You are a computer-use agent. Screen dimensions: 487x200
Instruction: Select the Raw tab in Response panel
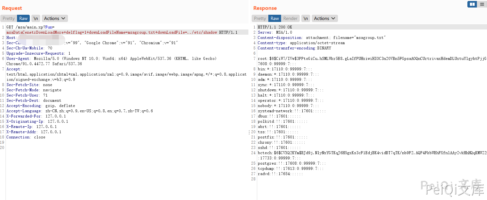point(275,18)
